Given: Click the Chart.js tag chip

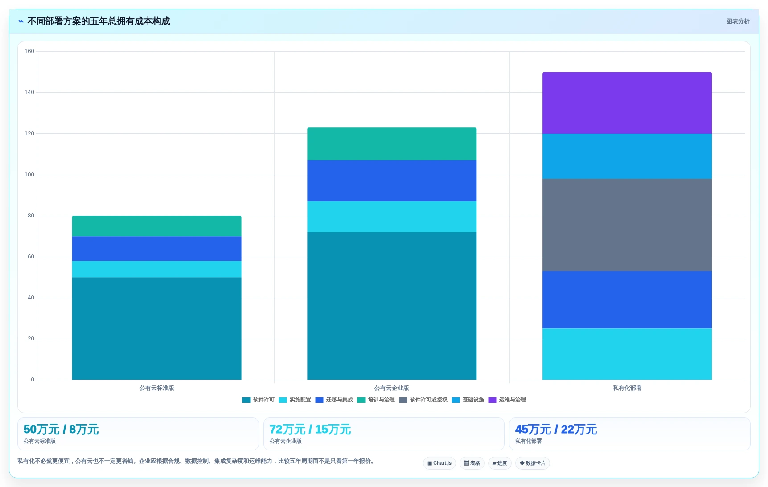Looking at the screenshot, I should [439, 463].
